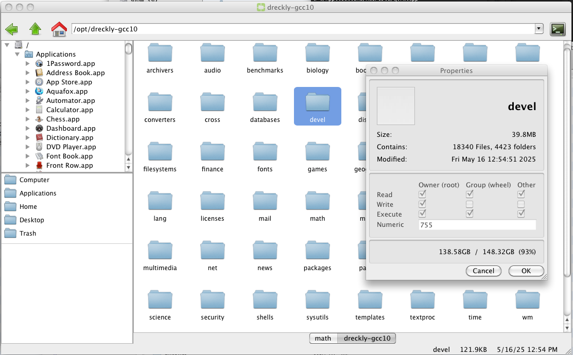Viewport: 573px width, 355px height.
Task: Confirm Properties dialog with OK
Action: click(x=526, y=271)
